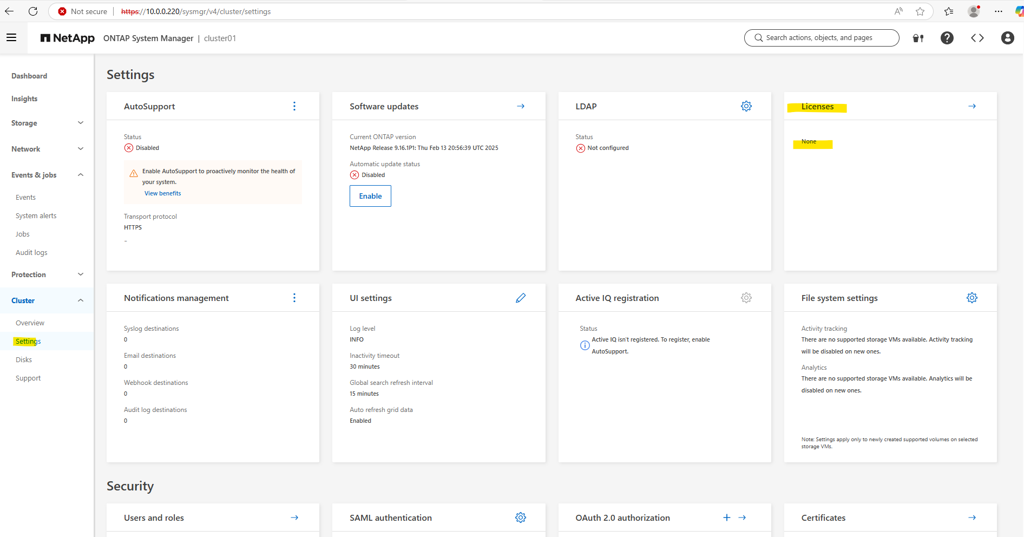The image size is (1024, 537).
Task: Click the NetApp logo
Action: pos(68,38)
